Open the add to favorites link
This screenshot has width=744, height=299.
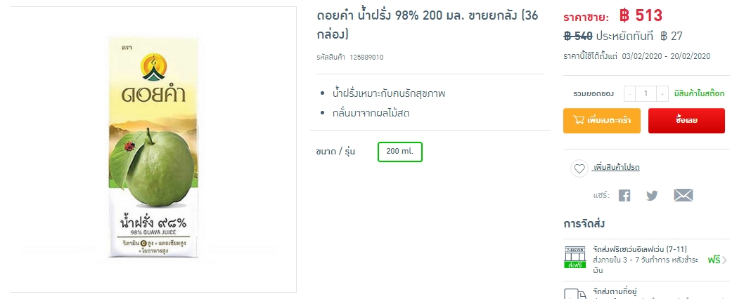[x=616, y=168]
